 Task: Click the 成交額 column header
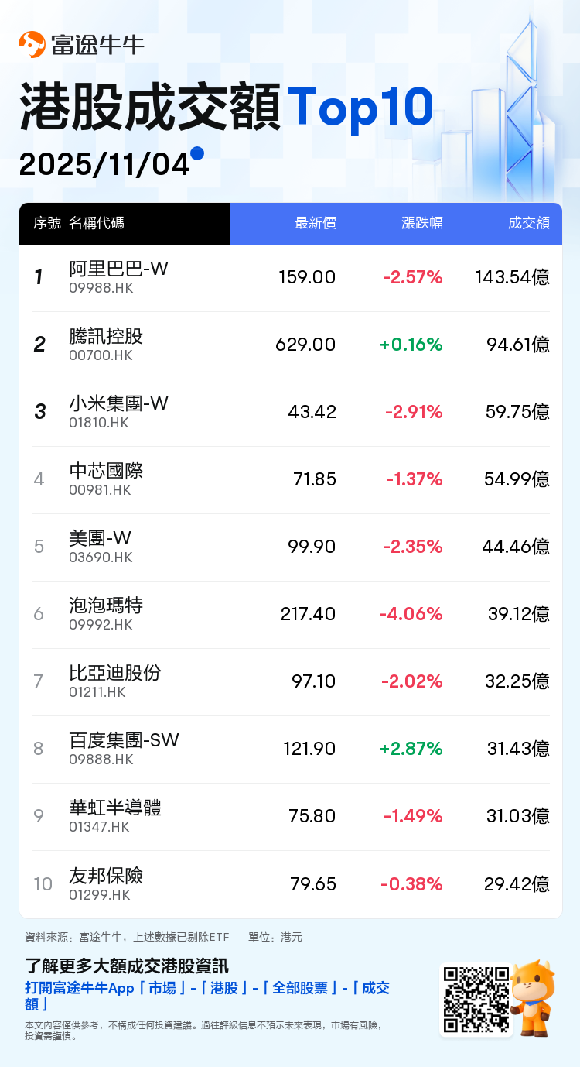528,224
